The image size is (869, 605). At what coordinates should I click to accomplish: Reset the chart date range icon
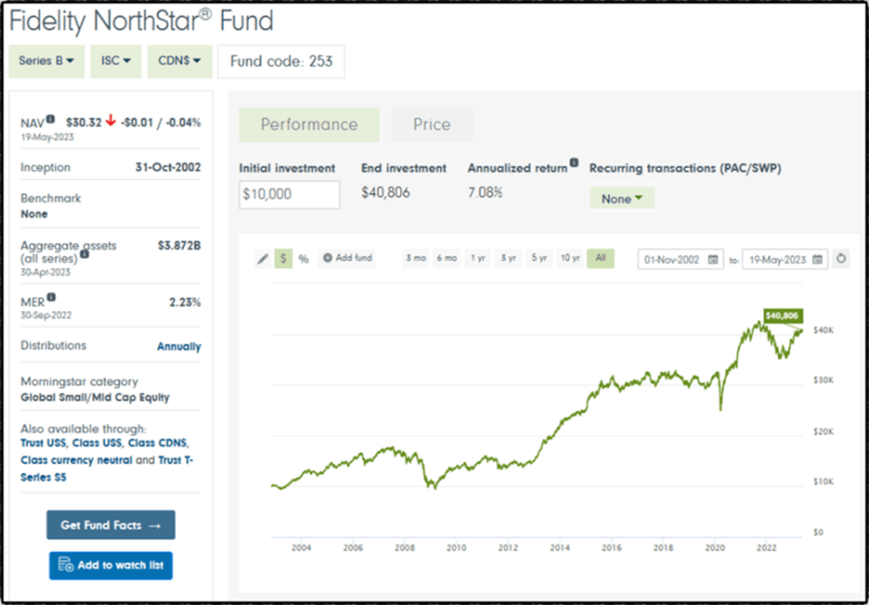[841, 258]
